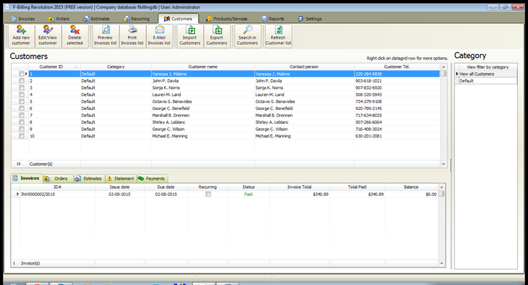The height and width of the screenshot is (285, 528).
Task: Click the Refresh Customer list icon
Action: (278, 36)
